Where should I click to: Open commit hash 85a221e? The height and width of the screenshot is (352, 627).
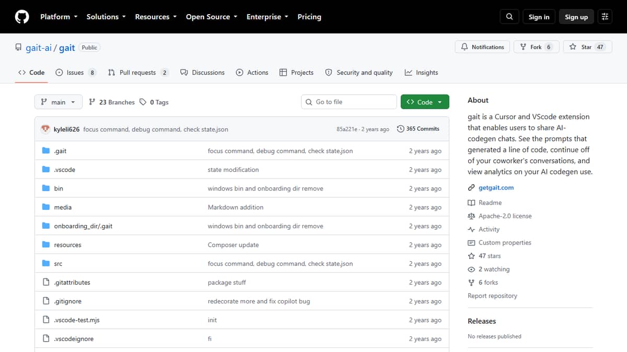point(347,129)
